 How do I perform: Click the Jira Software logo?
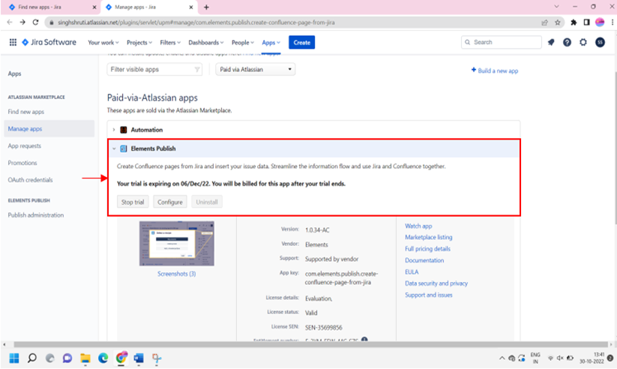coord(49,42)
